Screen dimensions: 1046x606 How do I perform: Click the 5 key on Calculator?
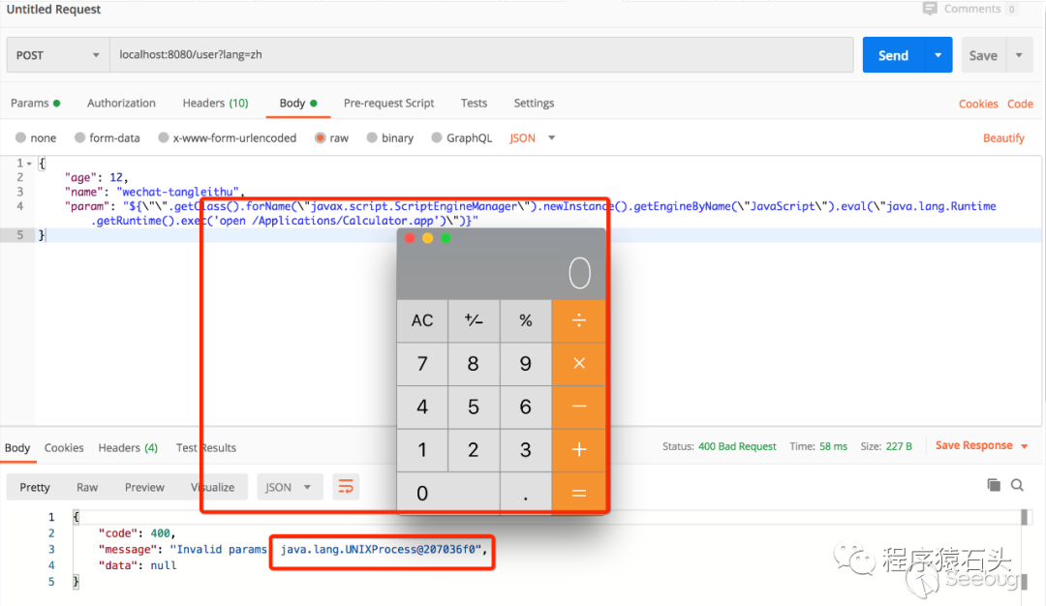(474, 407)
